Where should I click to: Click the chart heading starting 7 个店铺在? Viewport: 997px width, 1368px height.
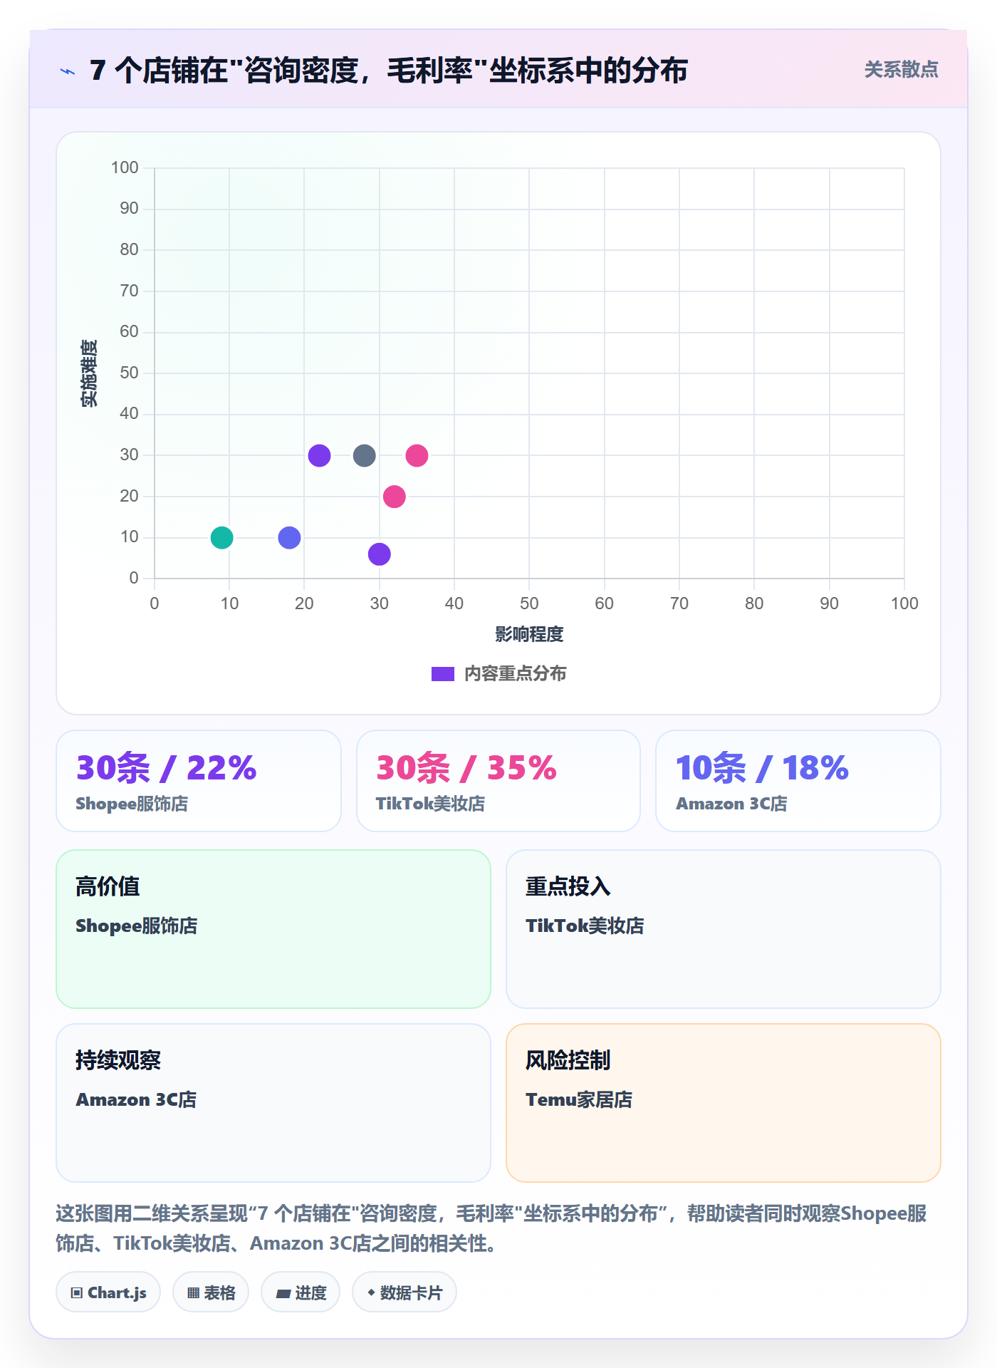tap(389, 71)
